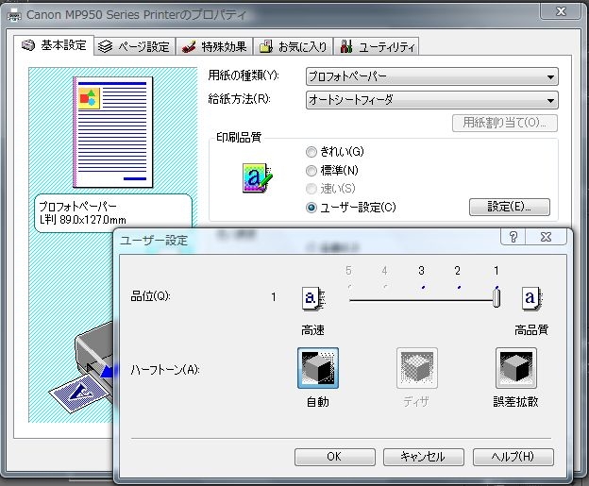
Task: Open the ユーティリティ tab
Action: (377, 46)
